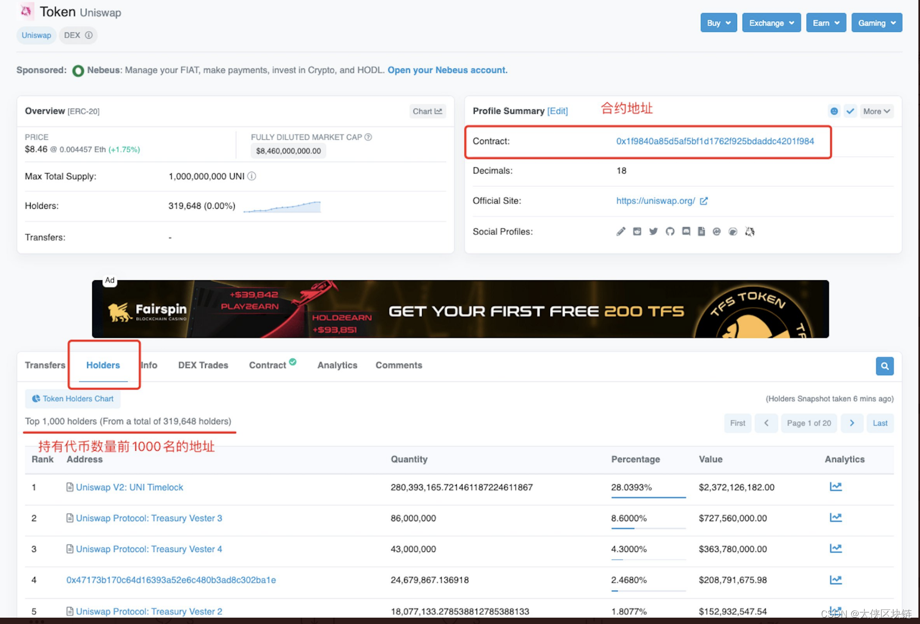
Task: Click the CoinGecko social profile icon
Action: 716,231
